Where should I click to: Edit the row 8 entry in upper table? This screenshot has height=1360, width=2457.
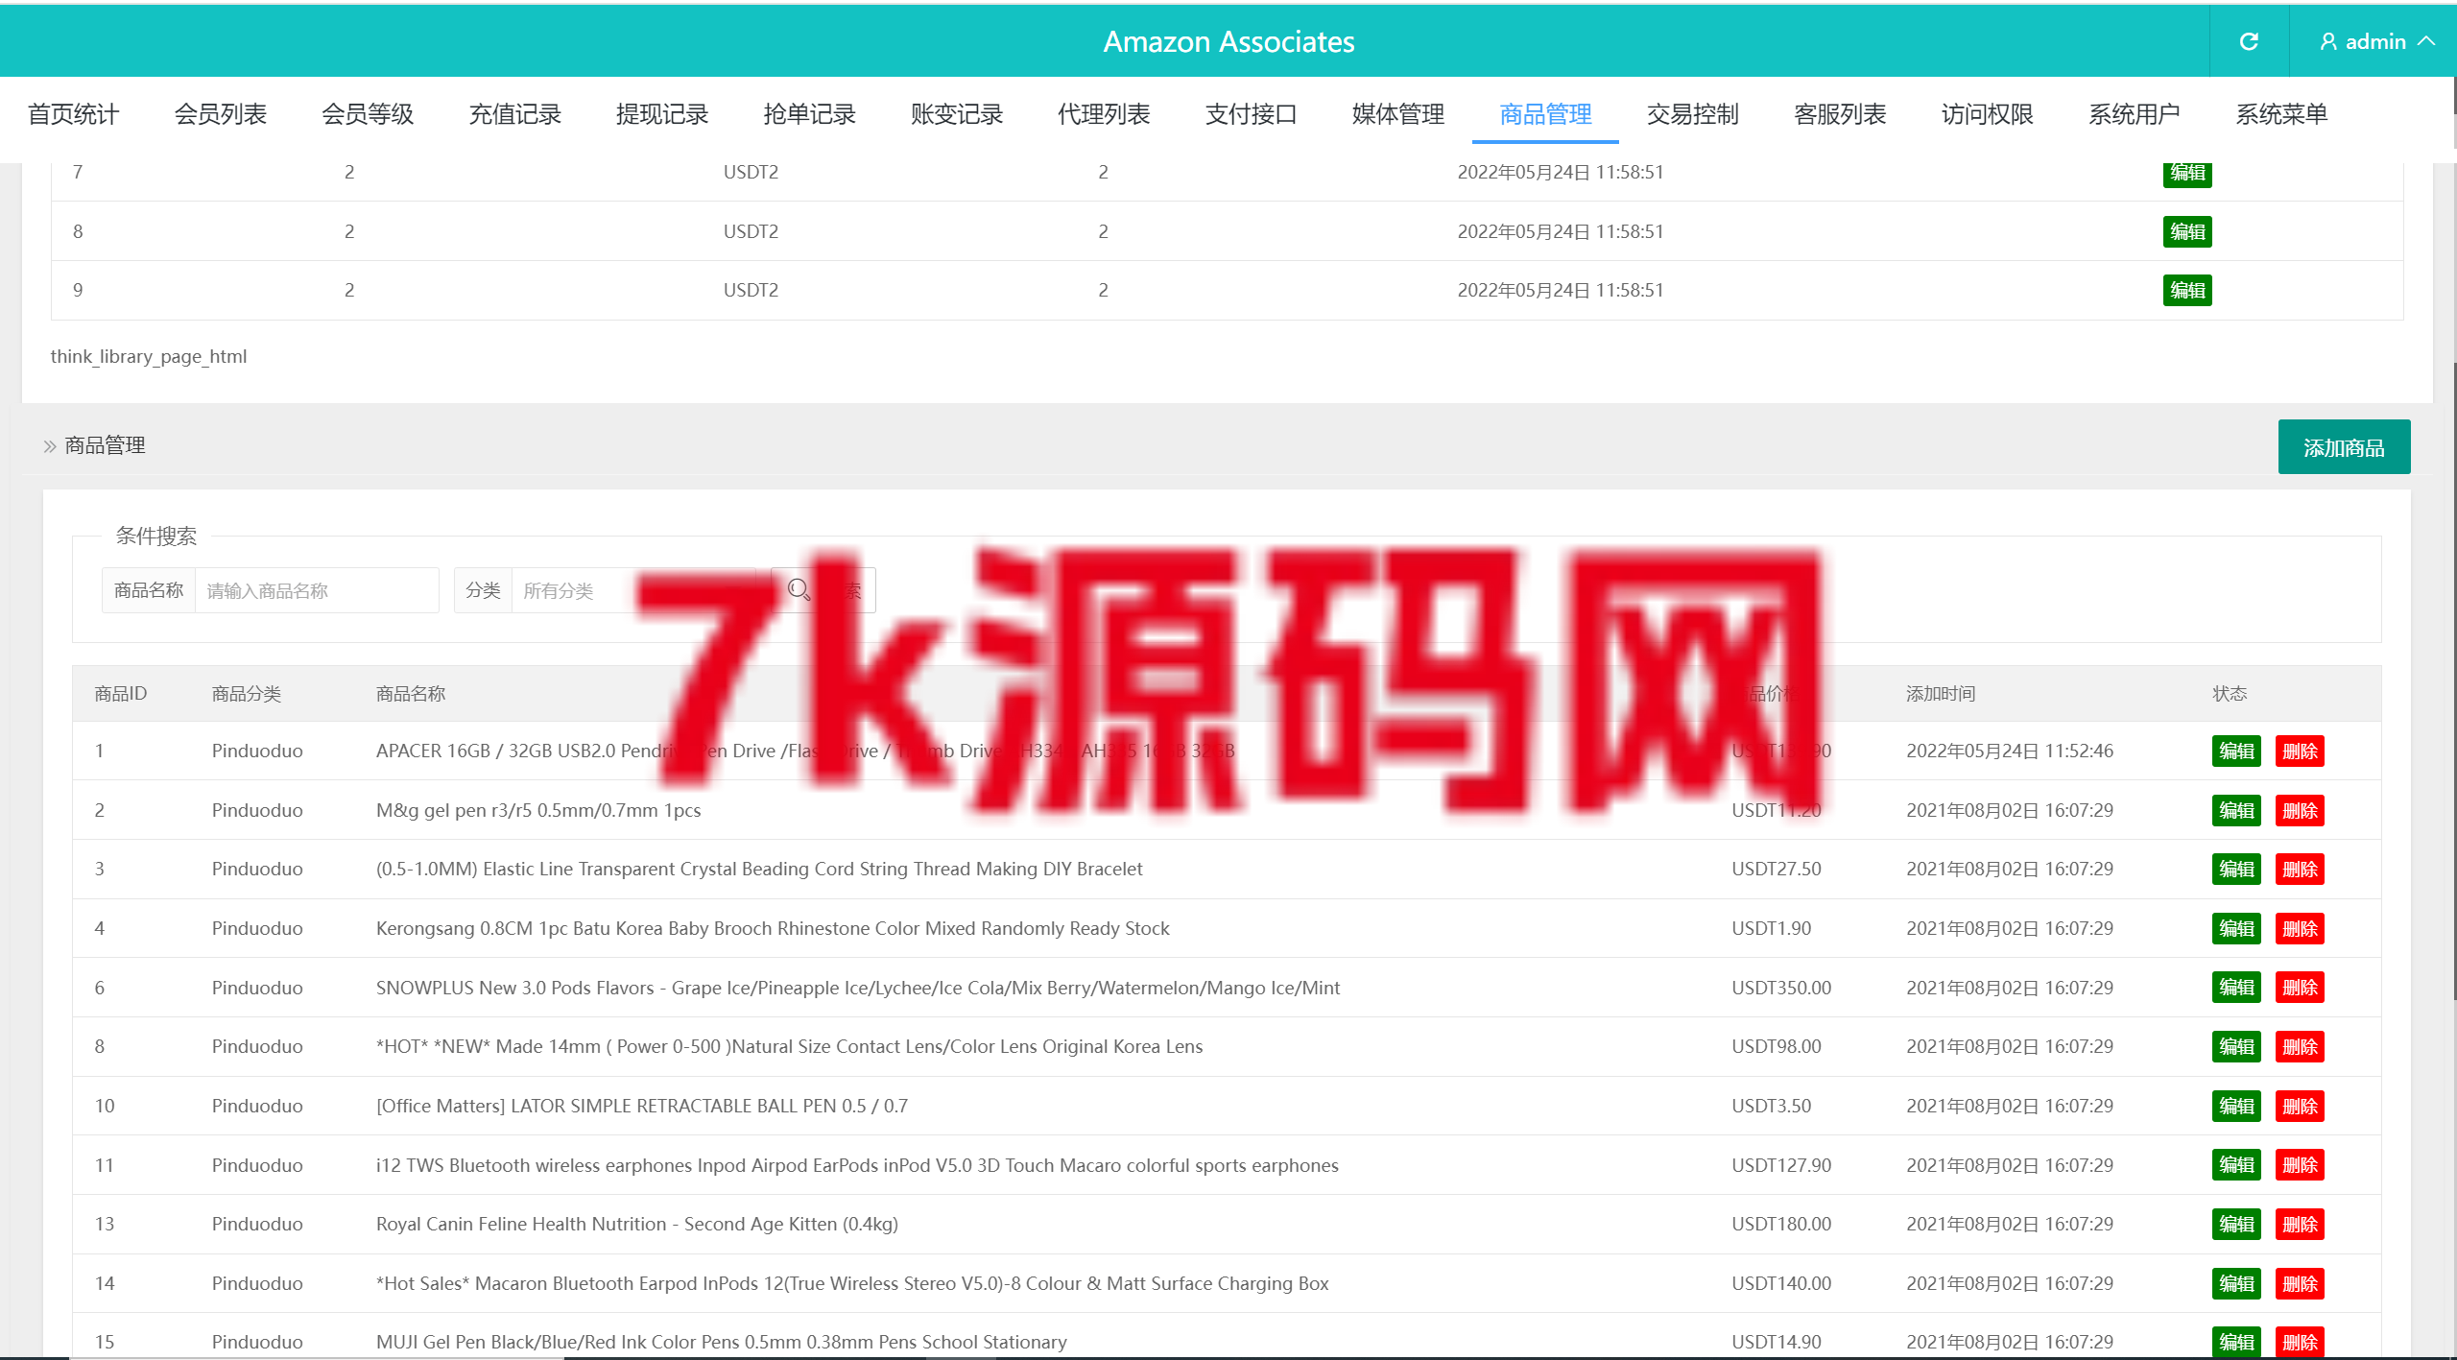tap(2187, 231)
